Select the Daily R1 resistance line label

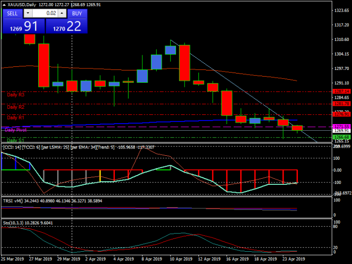pyautogui.click(x=15, y=118)
